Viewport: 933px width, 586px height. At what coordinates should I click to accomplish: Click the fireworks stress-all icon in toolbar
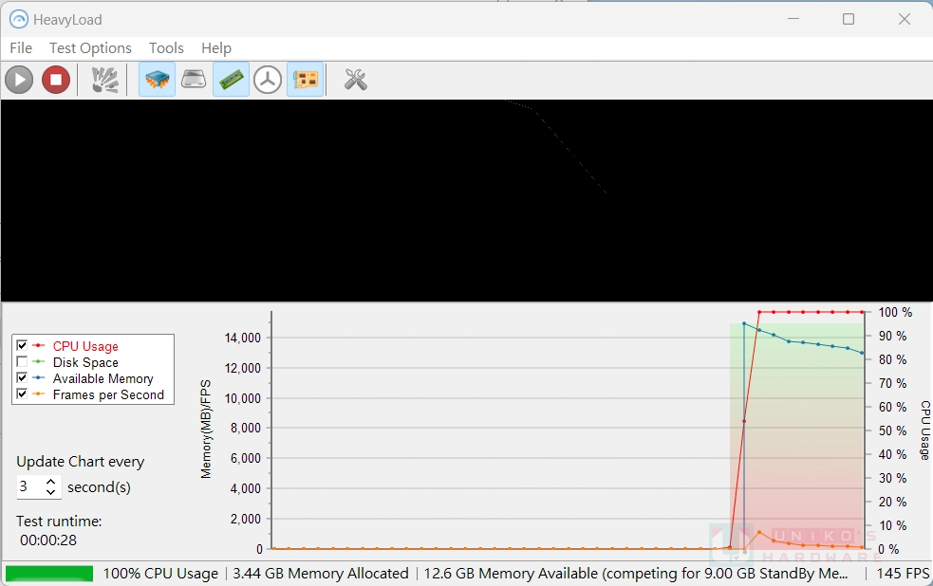coord(104,80)
